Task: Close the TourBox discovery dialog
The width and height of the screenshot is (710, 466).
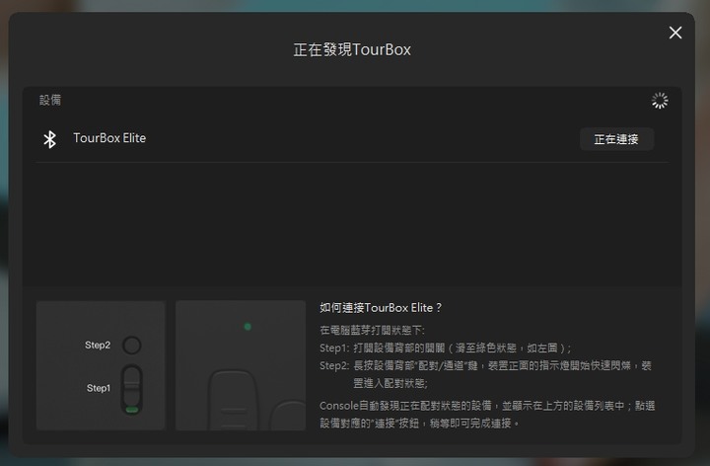Action: (x=675, y=33)
